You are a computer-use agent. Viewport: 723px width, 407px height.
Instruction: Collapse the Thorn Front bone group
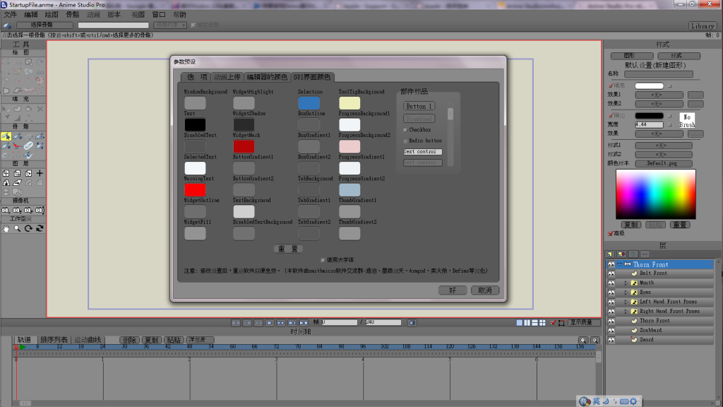tap(620, 264)
